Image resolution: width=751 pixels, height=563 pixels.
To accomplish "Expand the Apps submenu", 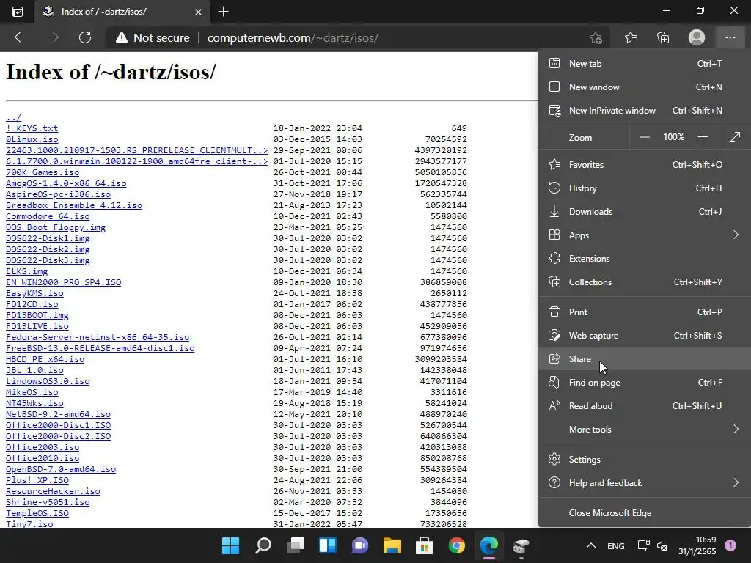I will point(645,235).
